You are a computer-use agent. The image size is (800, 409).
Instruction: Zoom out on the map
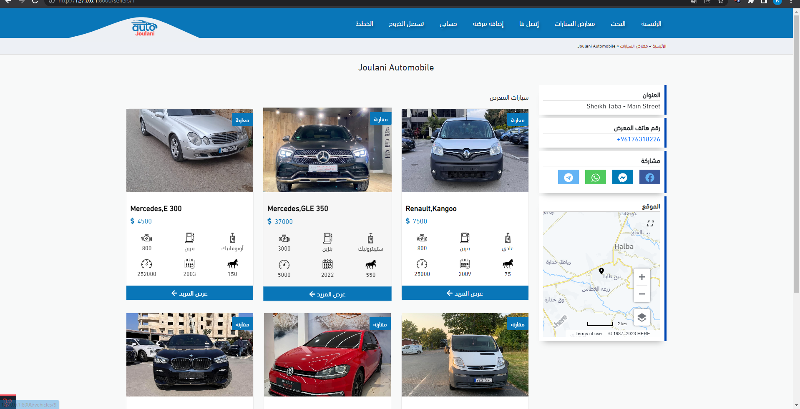click(642, 294)
